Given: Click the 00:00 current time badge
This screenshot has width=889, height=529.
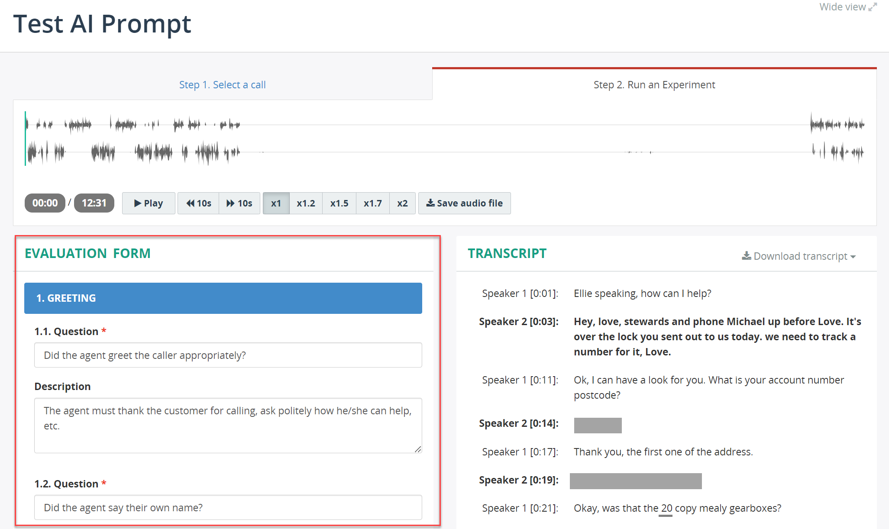Looking at the screenshot, I should [x=45, y=203].
